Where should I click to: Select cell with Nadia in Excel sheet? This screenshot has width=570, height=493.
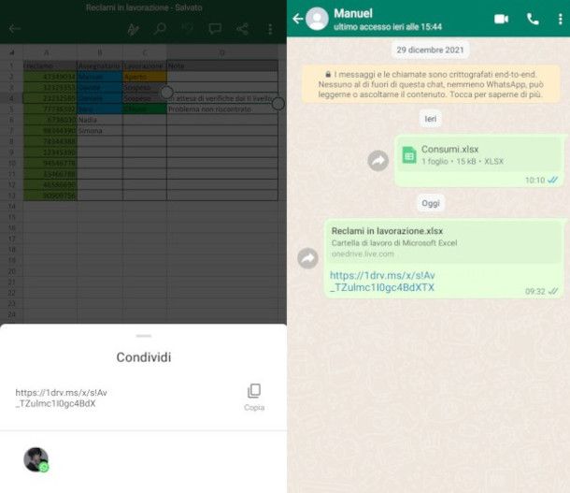[100, 120]
